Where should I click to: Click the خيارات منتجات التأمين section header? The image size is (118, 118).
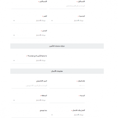[57, 46]
